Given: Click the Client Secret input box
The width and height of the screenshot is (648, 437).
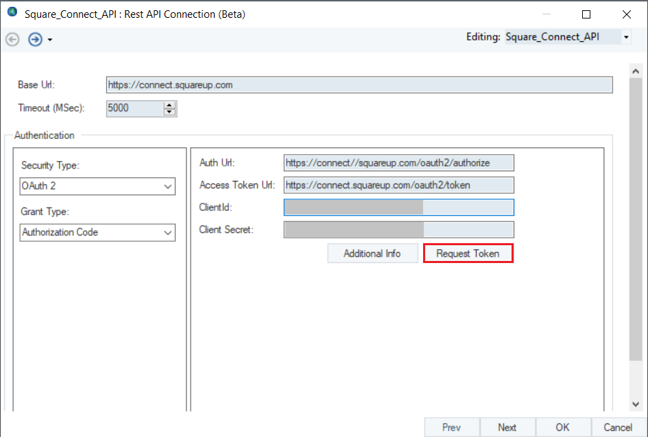Looking at the screenshot, I should pyautogui.click(x=398, y=229).
